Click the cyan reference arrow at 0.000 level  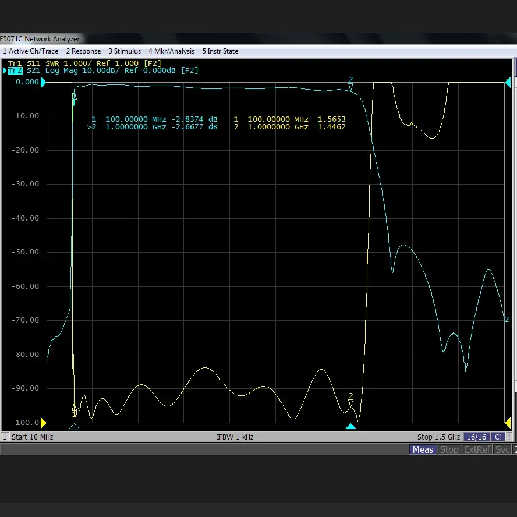pyautogui.click(x=43, y=82)
